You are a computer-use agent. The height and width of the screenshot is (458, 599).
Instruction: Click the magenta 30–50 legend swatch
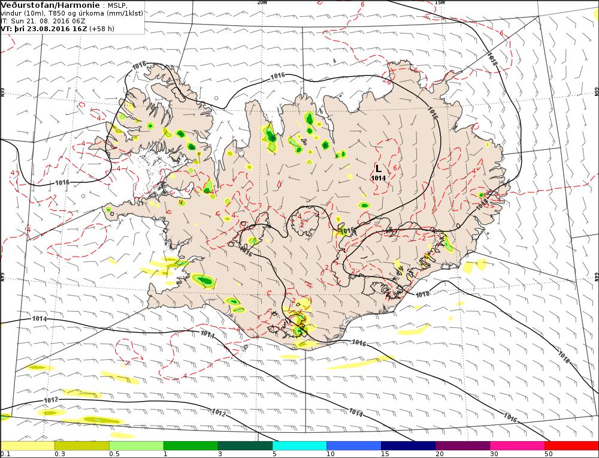[518, 445]
